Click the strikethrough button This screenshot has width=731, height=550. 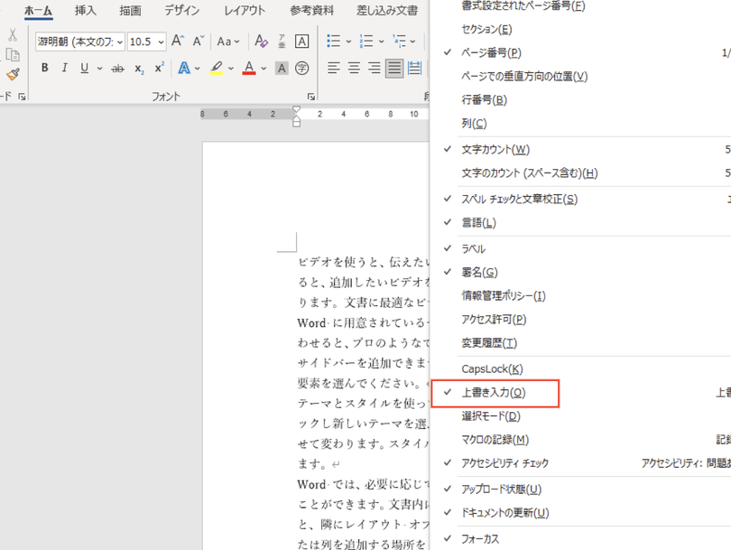click(117, 69)
